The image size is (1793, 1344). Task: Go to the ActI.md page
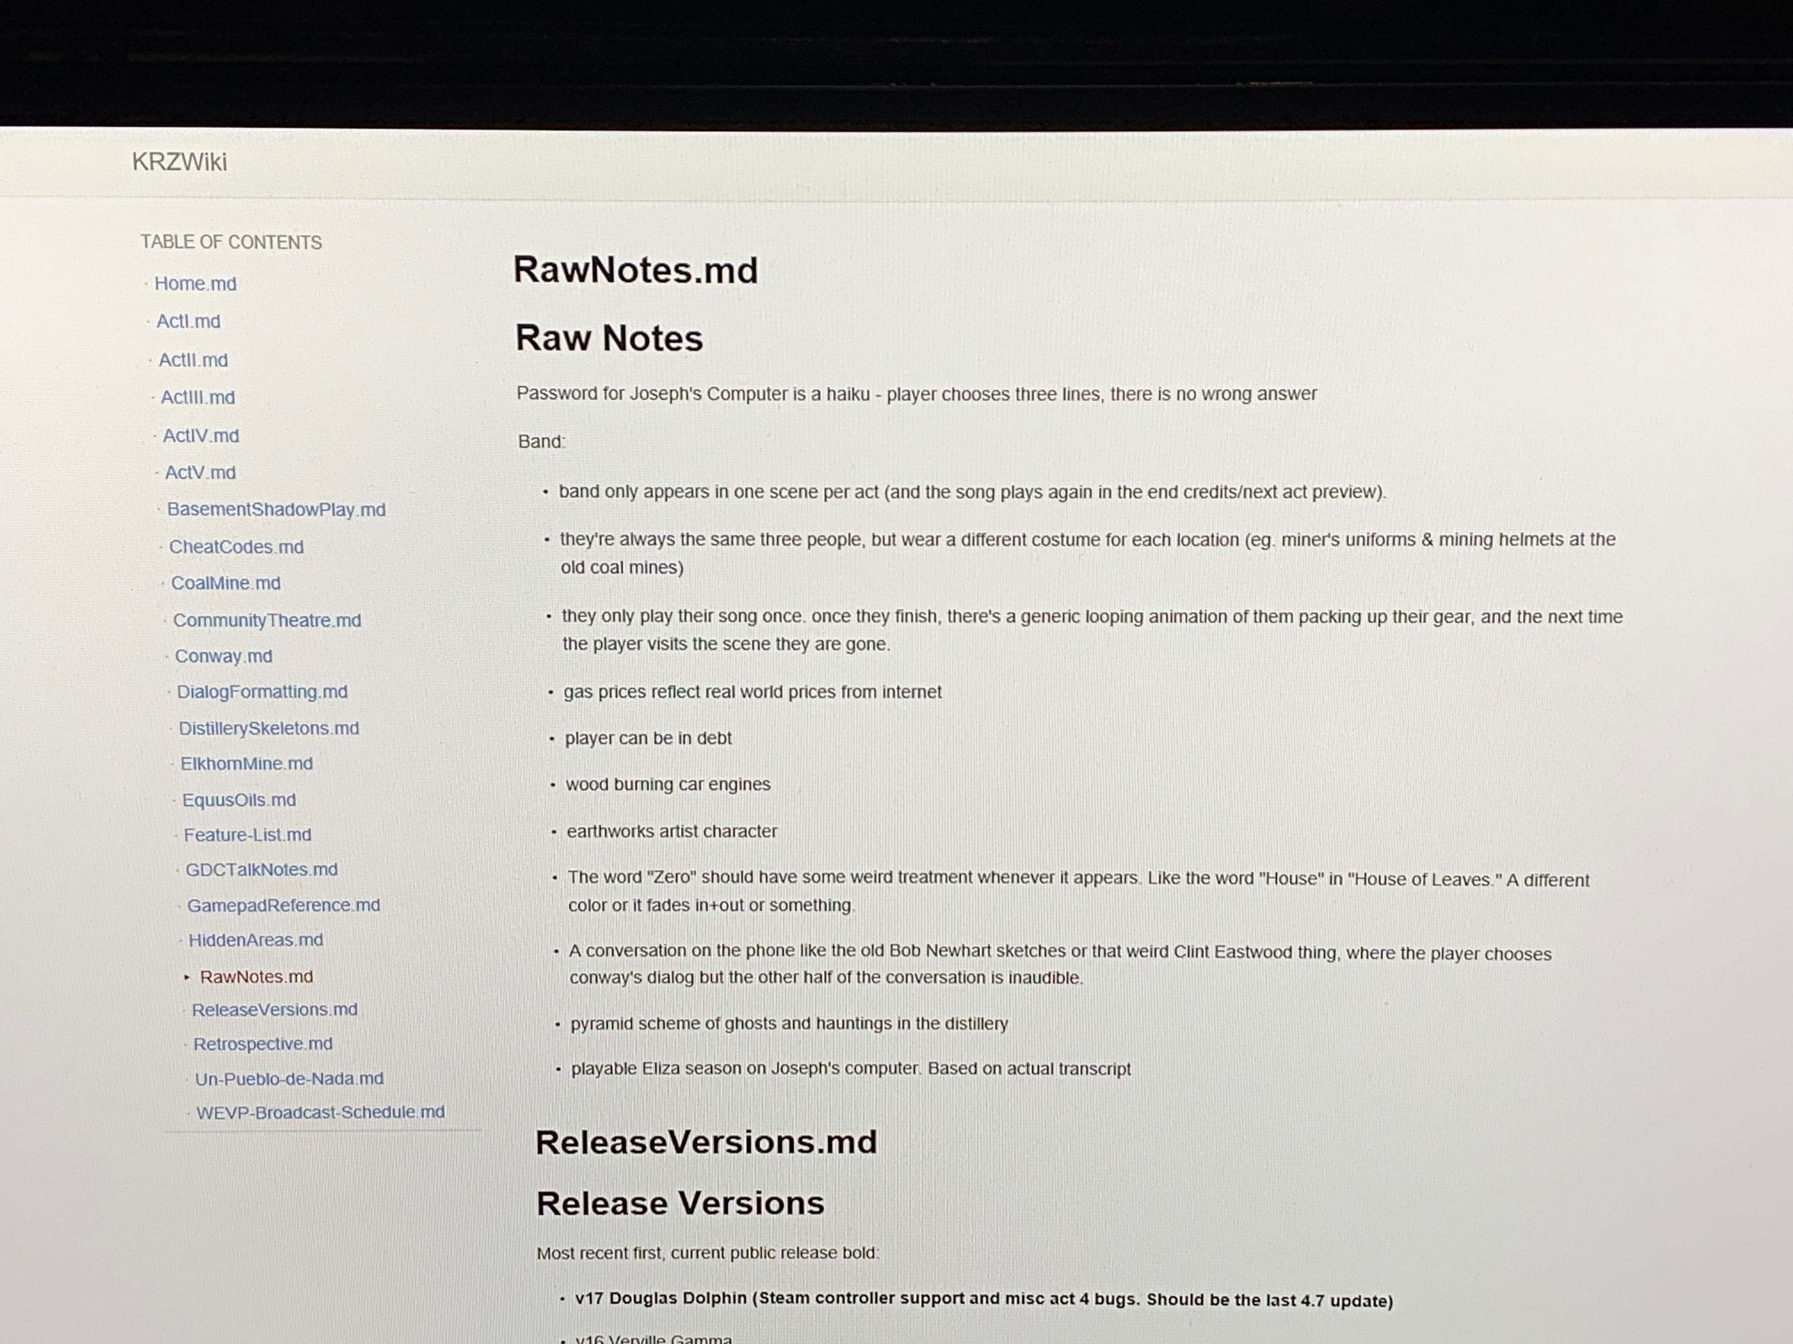pos(188,322)
